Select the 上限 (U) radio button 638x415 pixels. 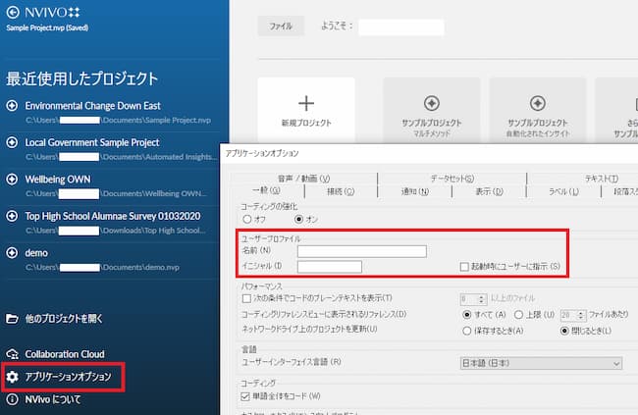519,315
